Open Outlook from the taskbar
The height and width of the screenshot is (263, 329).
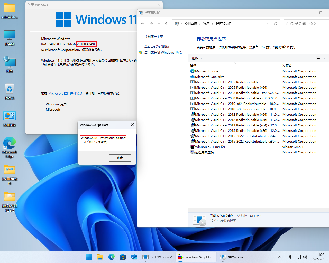tap(134, 257)
